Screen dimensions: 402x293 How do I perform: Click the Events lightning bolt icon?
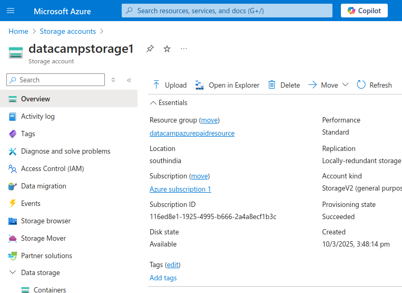[x=13, y=203]
